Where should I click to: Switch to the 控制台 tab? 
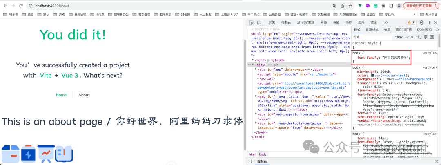coord(286,22)
